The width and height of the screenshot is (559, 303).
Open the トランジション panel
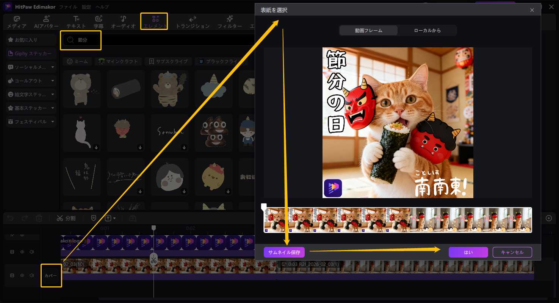coord(192,22)
